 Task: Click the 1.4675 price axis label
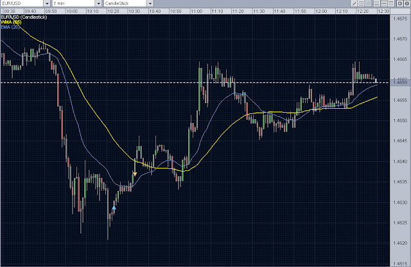[x=400, y=19]
